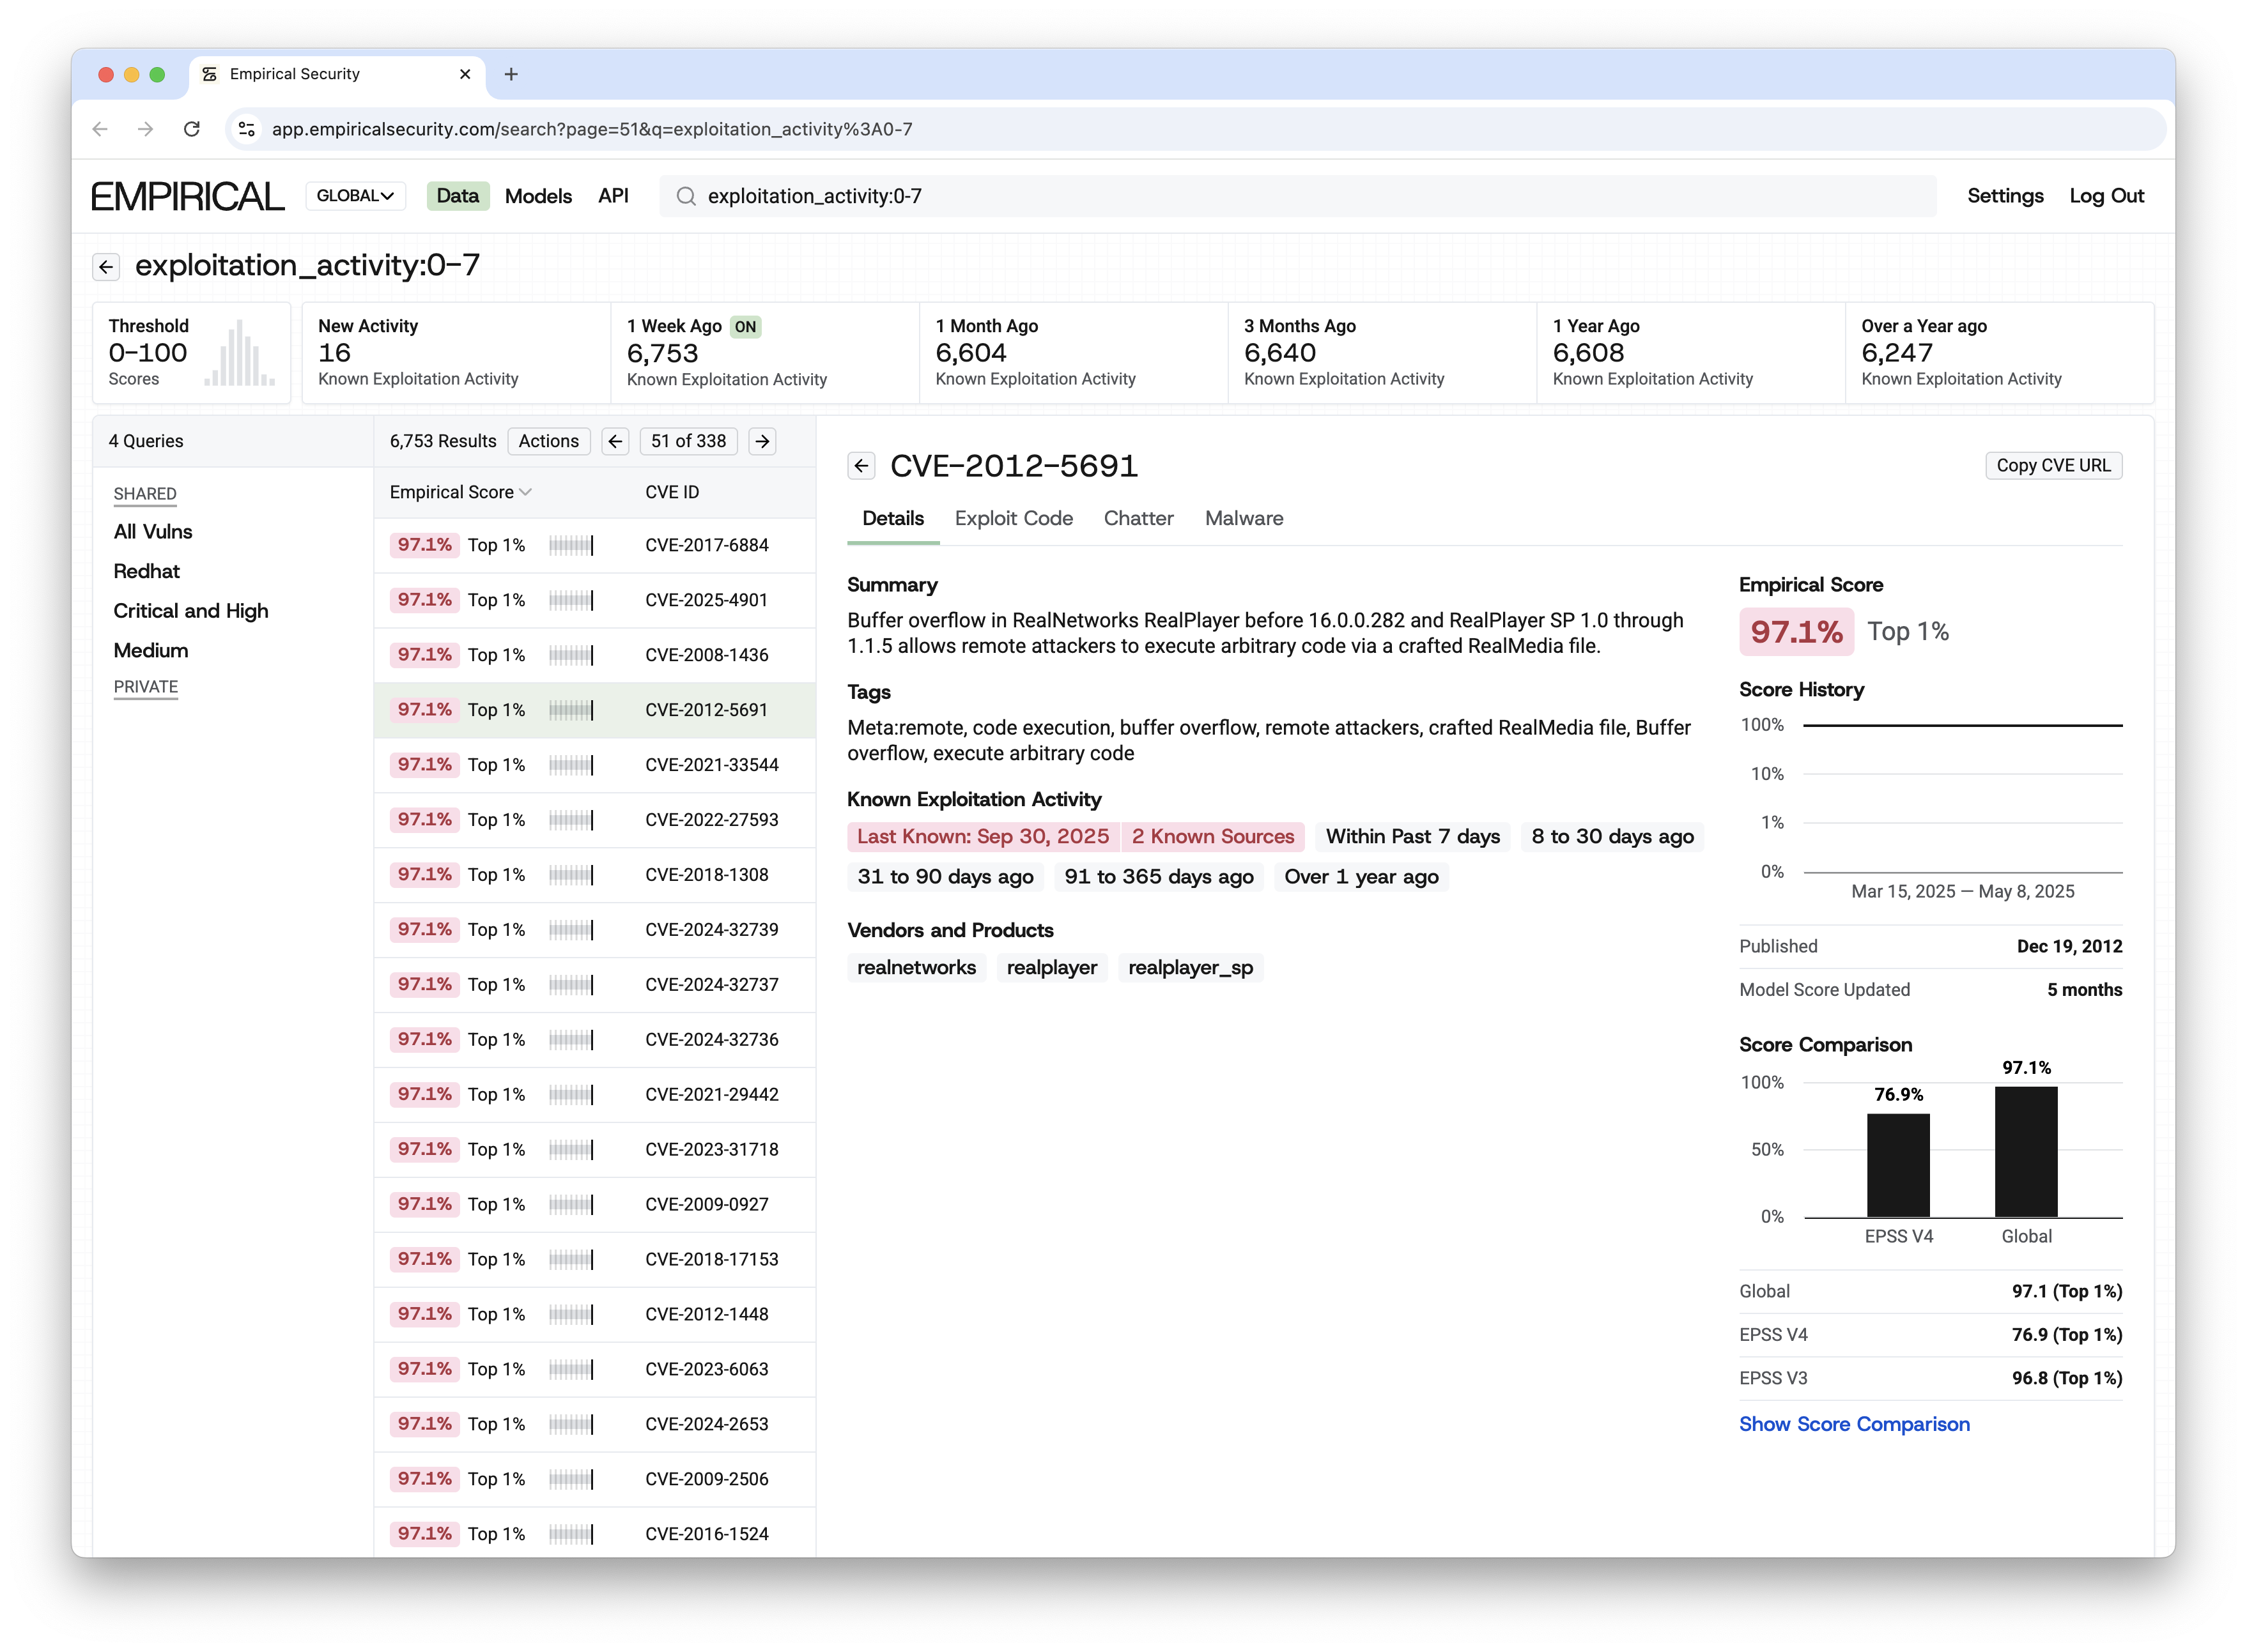Toggle the Over 1 year ago filter chip
The width and height of the screenshot is (2247, 1652).
1361,877
